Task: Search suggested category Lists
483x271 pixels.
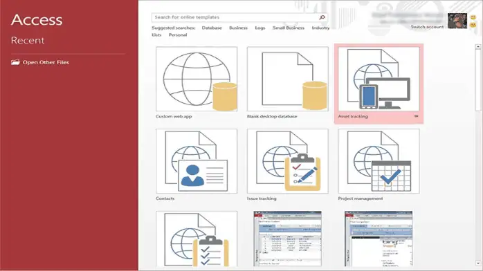Action: pyautogui.click(x=156, y=35)
